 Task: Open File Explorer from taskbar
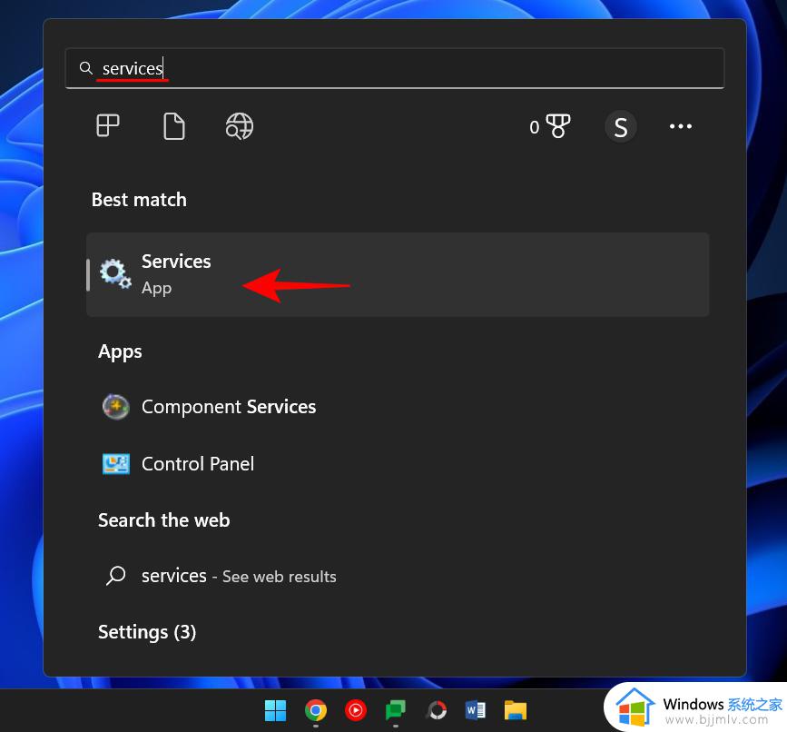pos(516,710)
